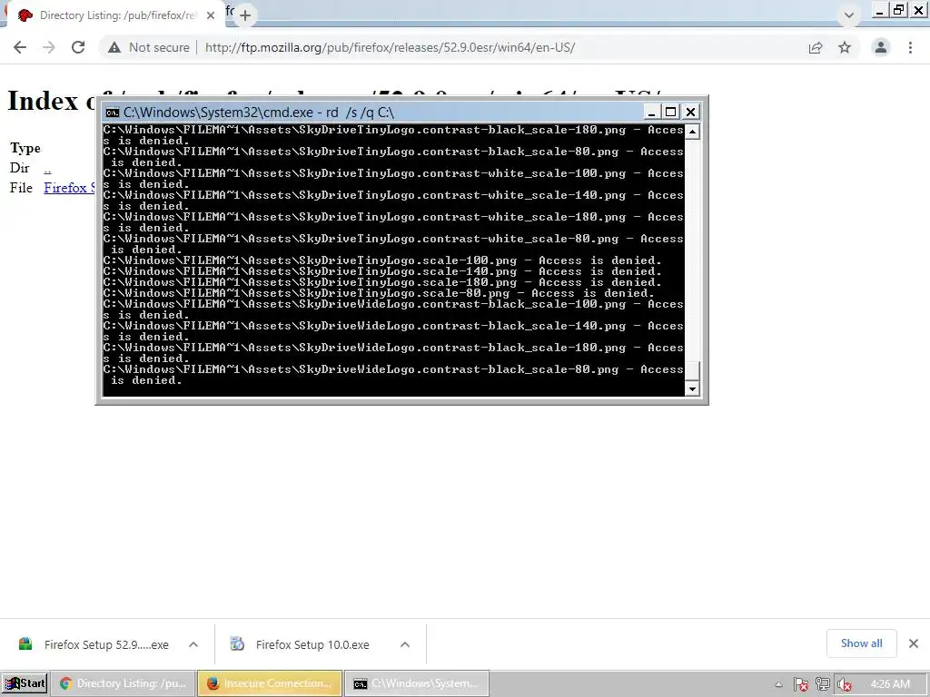Image resolution: width=930 pixels, height=697 pixels.
Task: Restore down the Chrome window
Action: coord(899,10)
